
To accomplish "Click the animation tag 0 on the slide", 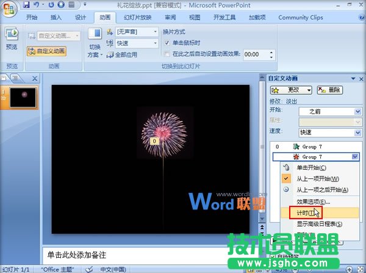I will coord(154,141).
